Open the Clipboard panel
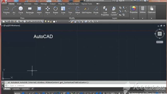Screen dimensions: 167x94 pos(151,10)
